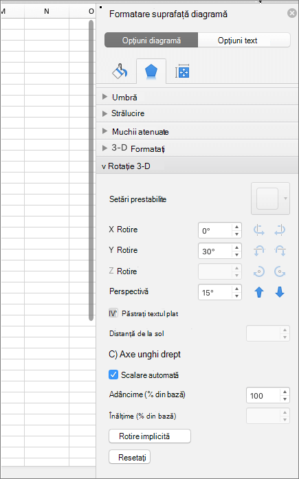Image resolution: width=299 pixels, height=479 pixels.
Task: Toggle the Păstrați textul plat checkbox
Action: (x=113, y=313)
